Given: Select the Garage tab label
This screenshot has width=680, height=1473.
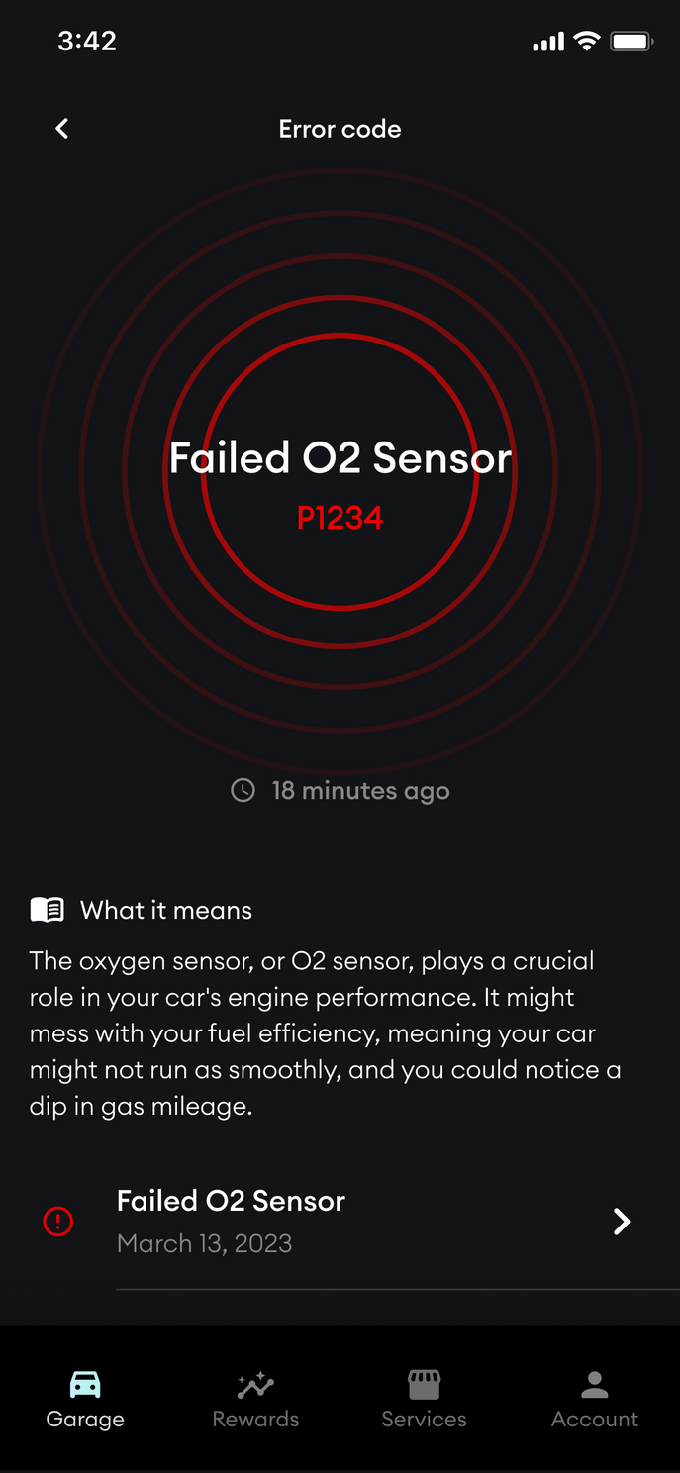Looking at the screenshot, I should (x=85, y=1419).
